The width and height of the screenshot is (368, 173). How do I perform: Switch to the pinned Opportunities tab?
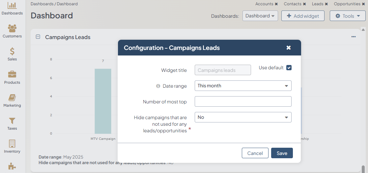347,4
